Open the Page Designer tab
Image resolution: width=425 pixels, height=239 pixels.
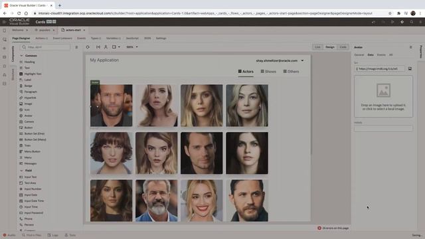(x=21, y=39)
